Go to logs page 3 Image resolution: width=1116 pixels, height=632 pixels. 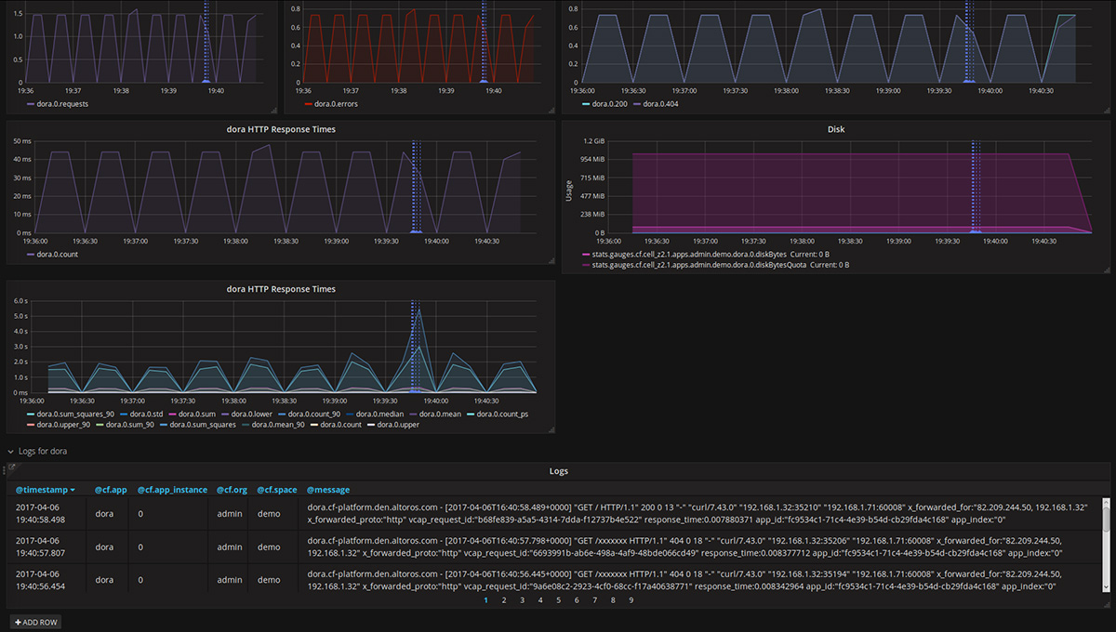point(523,600)
